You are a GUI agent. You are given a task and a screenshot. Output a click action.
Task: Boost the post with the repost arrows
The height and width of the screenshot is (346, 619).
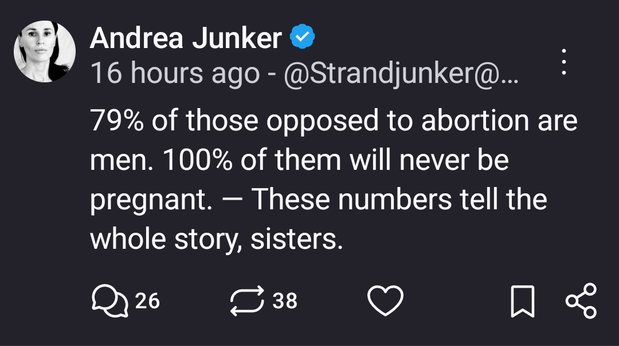click(x=246, y=301)
